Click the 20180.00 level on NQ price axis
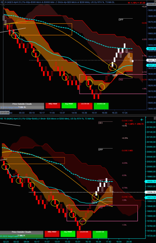156x243 pixels. point(151,122)
